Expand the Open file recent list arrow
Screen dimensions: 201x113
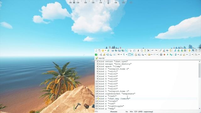pos(106,51)
